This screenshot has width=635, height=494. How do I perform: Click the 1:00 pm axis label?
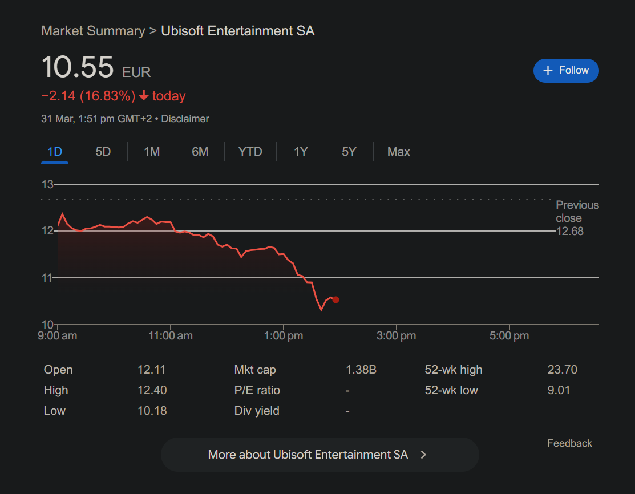point(284,335)
